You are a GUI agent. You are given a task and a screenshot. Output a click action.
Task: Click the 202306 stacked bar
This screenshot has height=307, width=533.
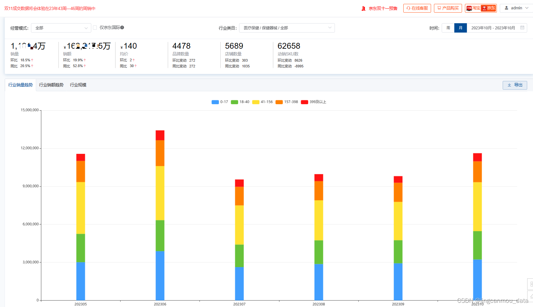coord(160,215)
